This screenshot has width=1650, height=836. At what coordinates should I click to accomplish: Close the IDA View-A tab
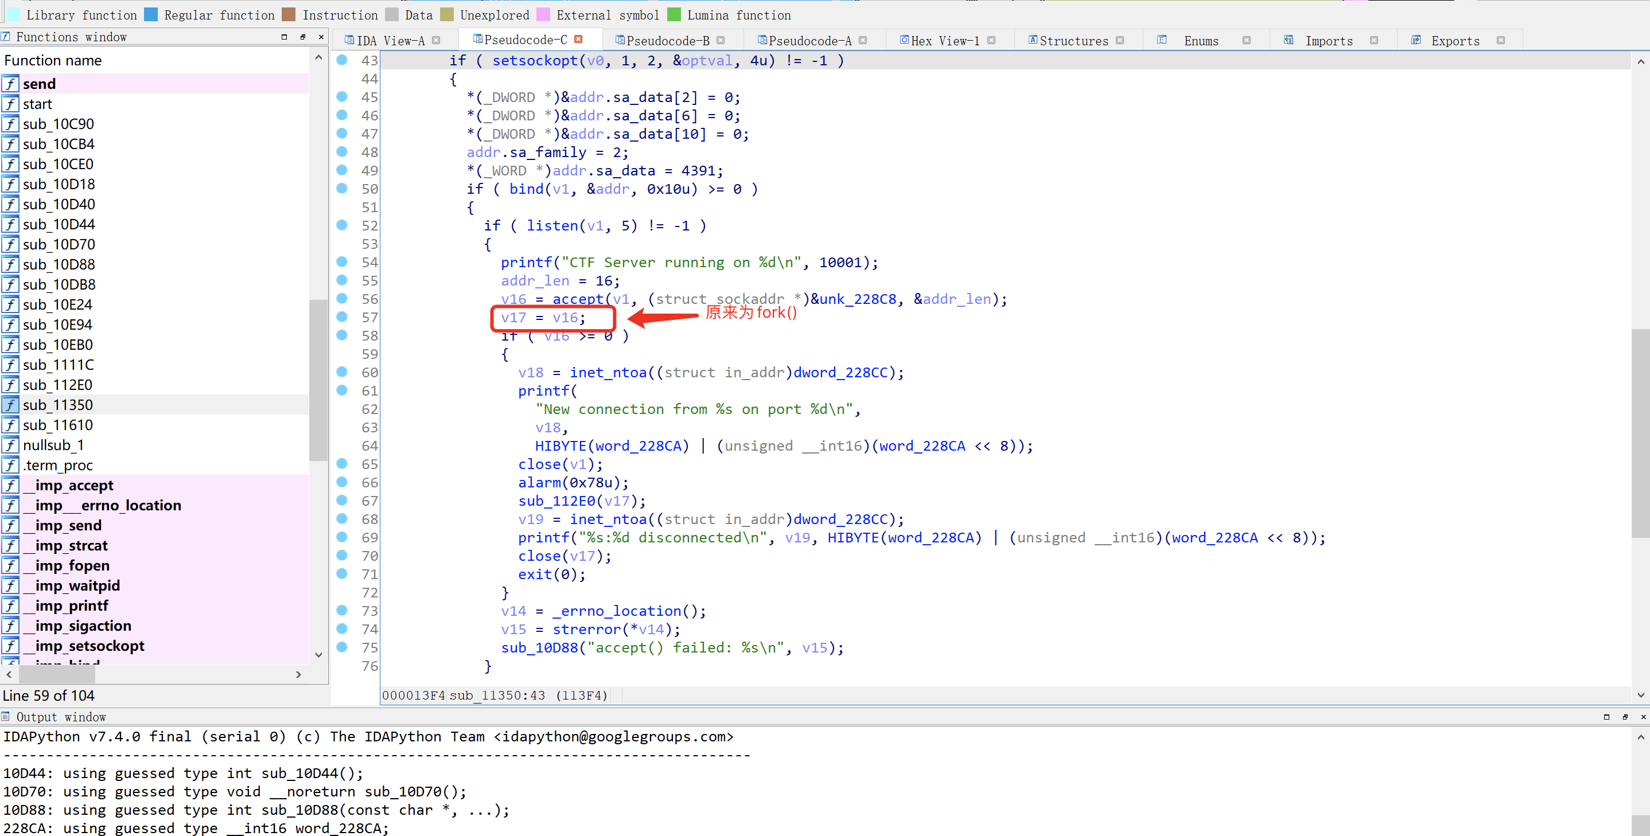pos(436,40)
